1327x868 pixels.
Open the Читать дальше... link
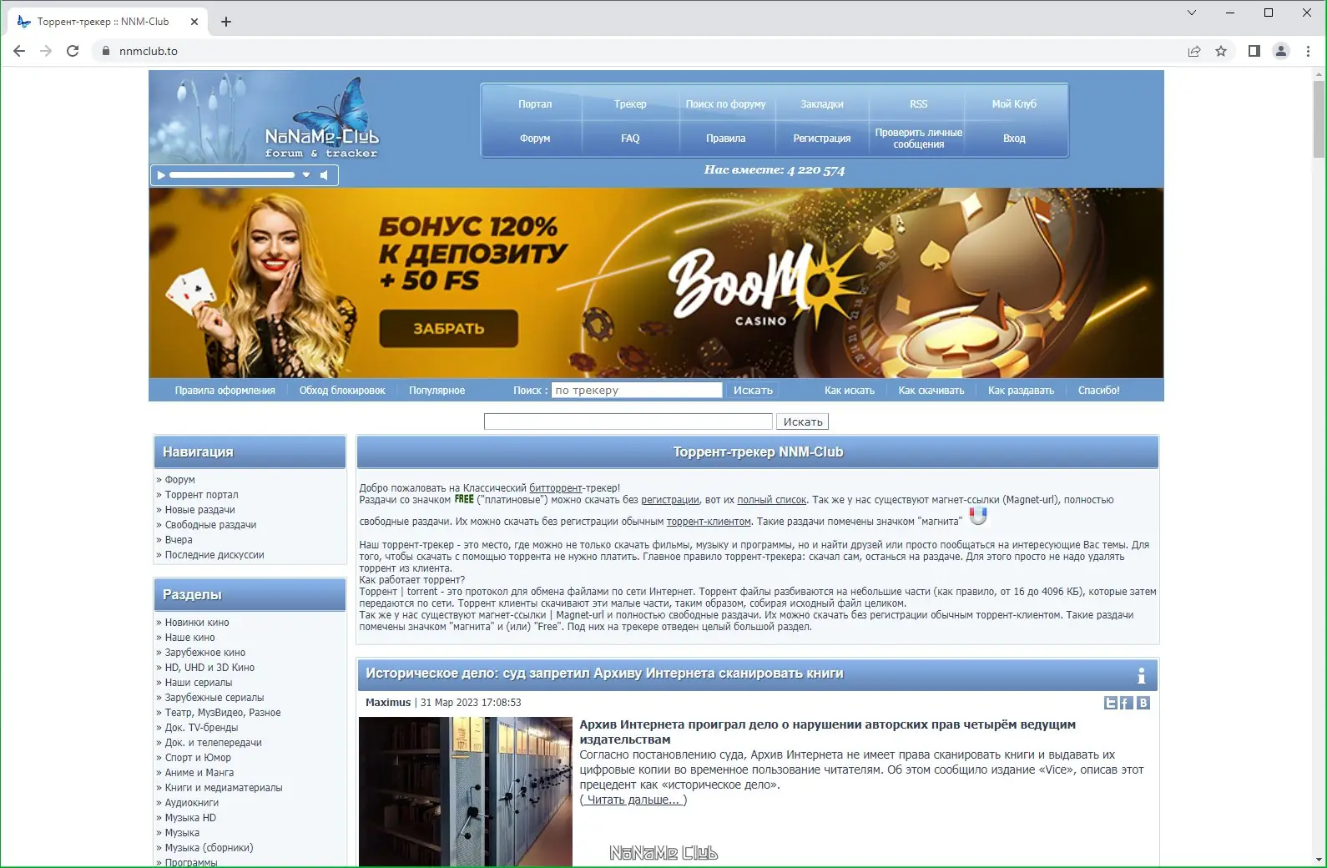coord(633,800)
